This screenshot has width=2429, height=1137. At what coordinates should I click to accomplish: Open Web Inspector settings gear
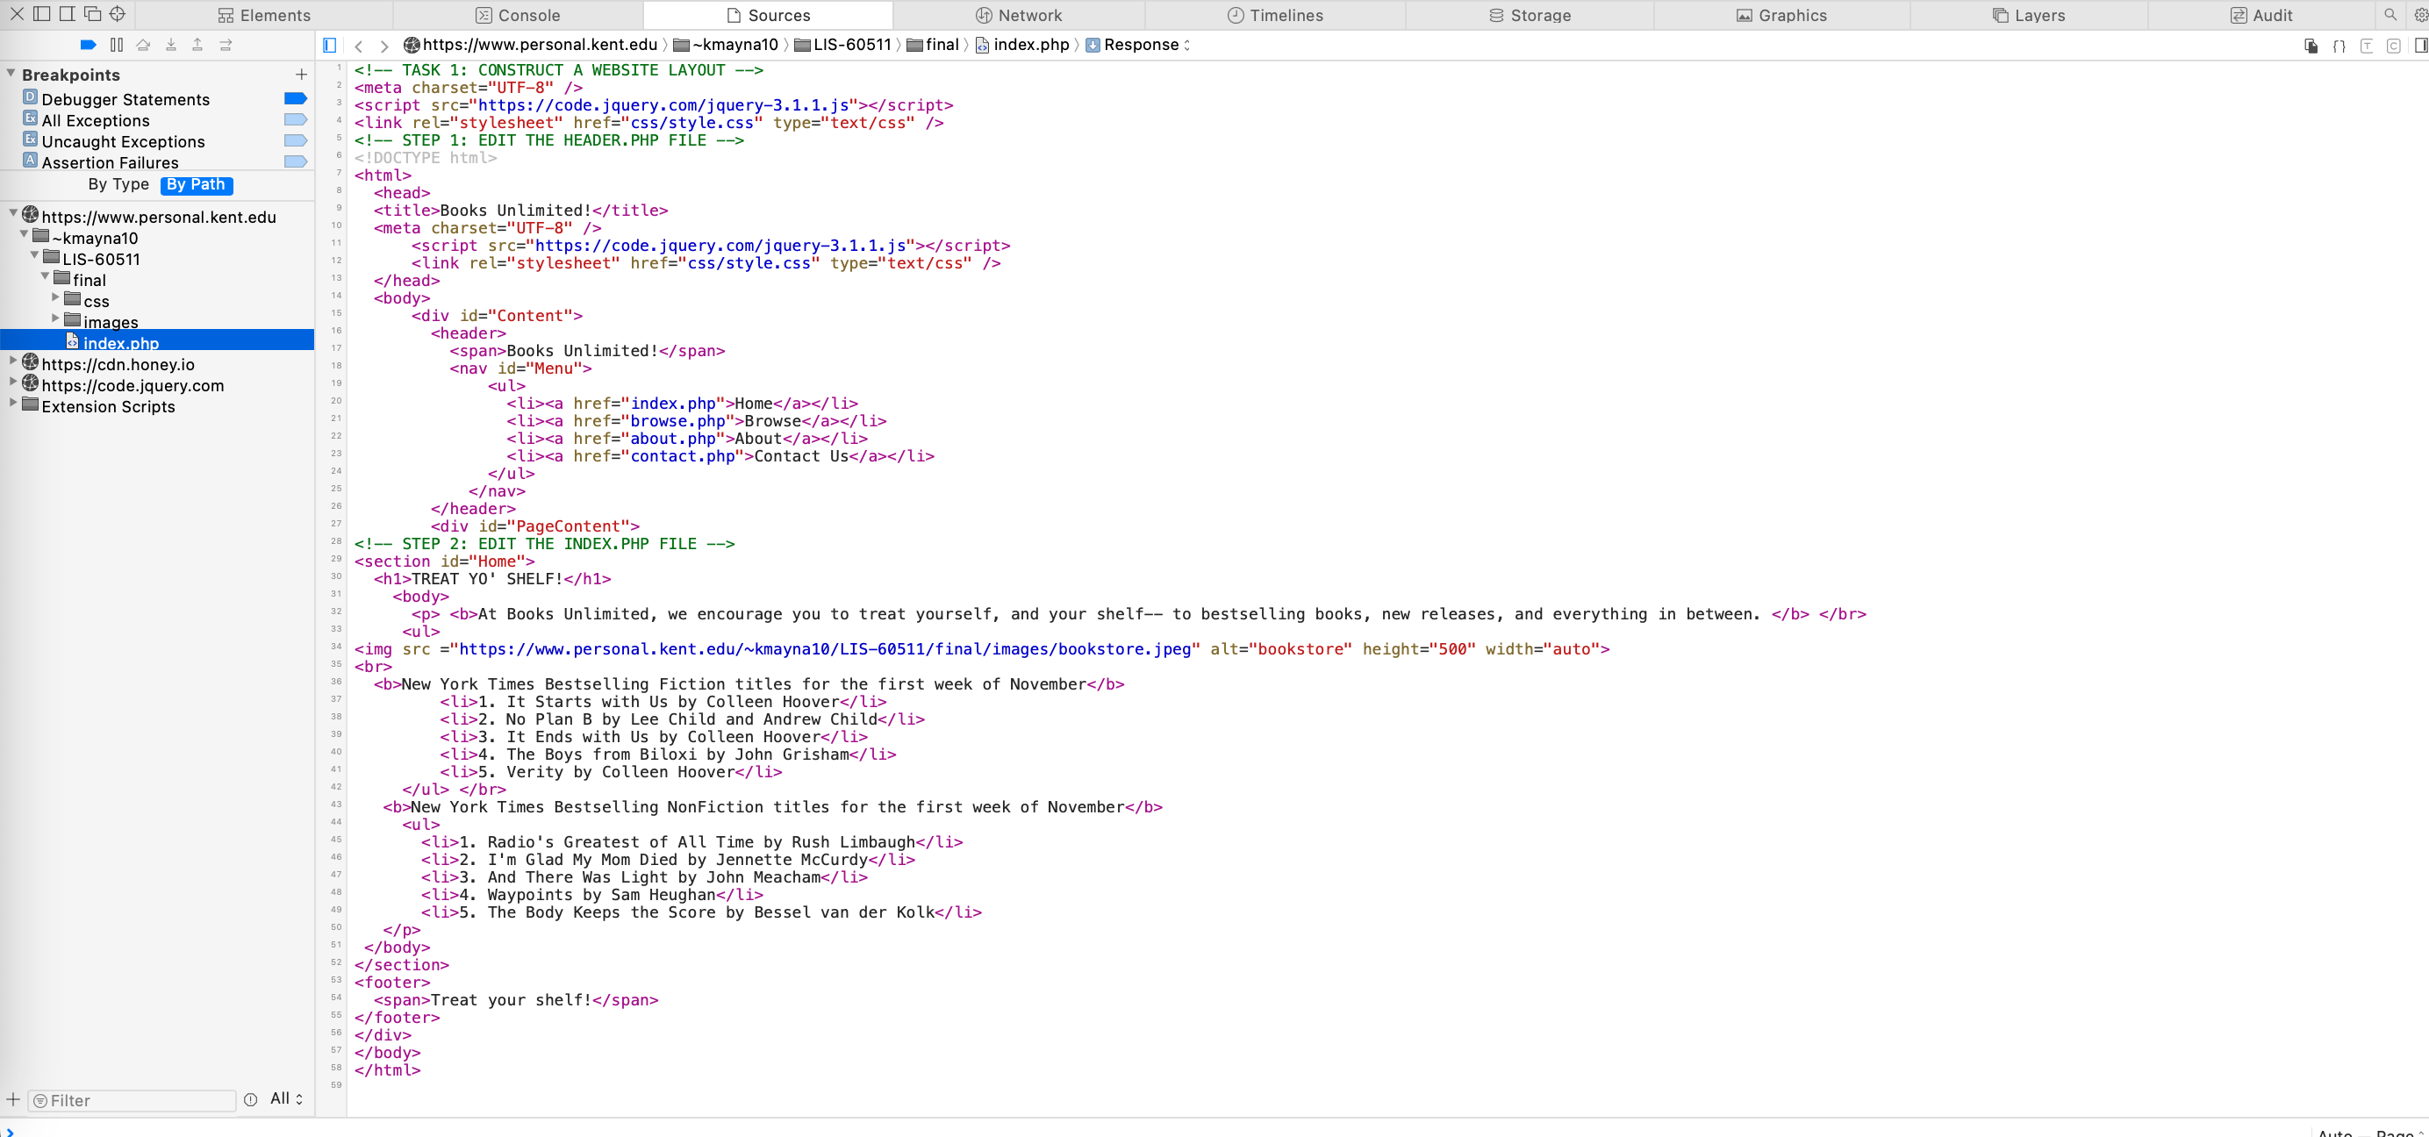[2419, 15]
